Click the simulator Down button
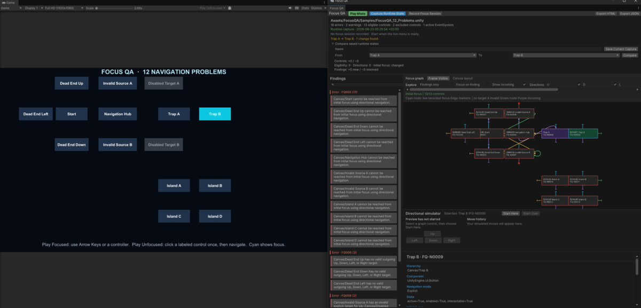This screenshot has height=308, width=641. click(433, 241)
